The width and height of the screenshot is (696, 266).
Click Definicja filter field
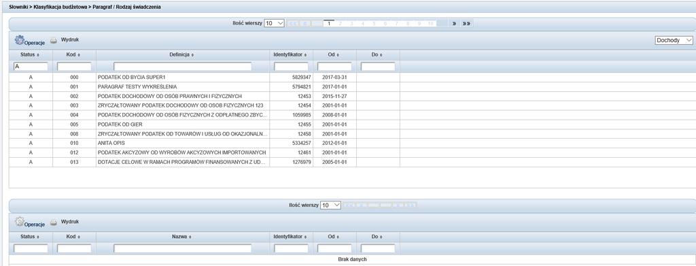click(x=182, y=66)
